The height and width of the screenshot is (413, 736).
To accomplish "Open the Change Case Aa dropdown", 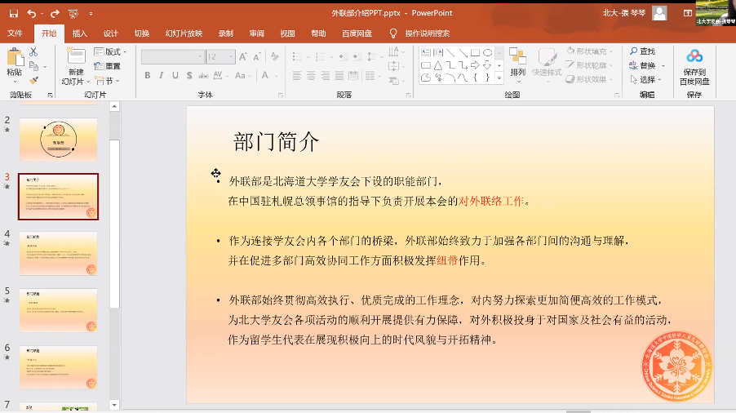I will 242,75.
